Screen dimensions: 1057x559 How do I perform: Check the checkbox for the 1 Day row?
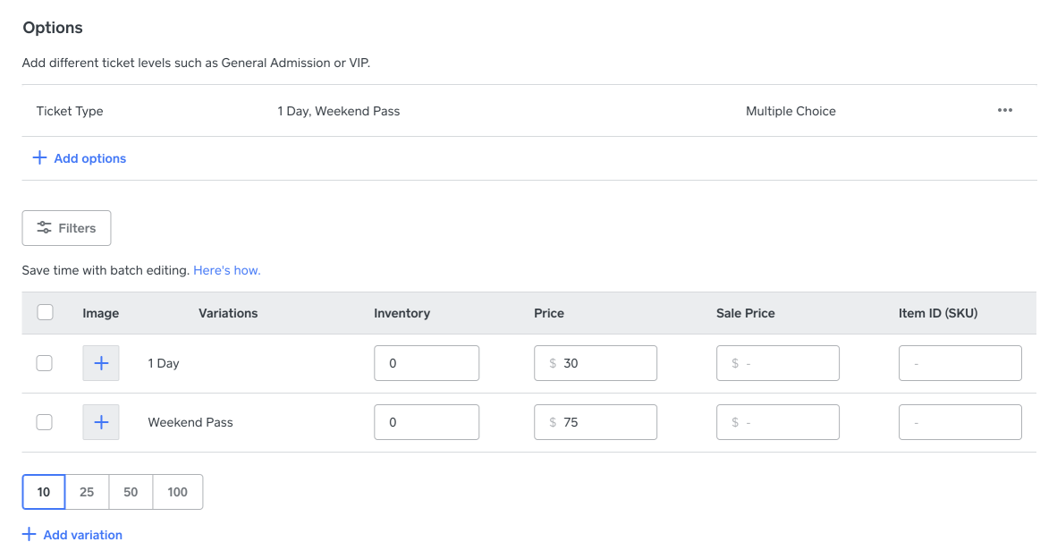[44, 362]
